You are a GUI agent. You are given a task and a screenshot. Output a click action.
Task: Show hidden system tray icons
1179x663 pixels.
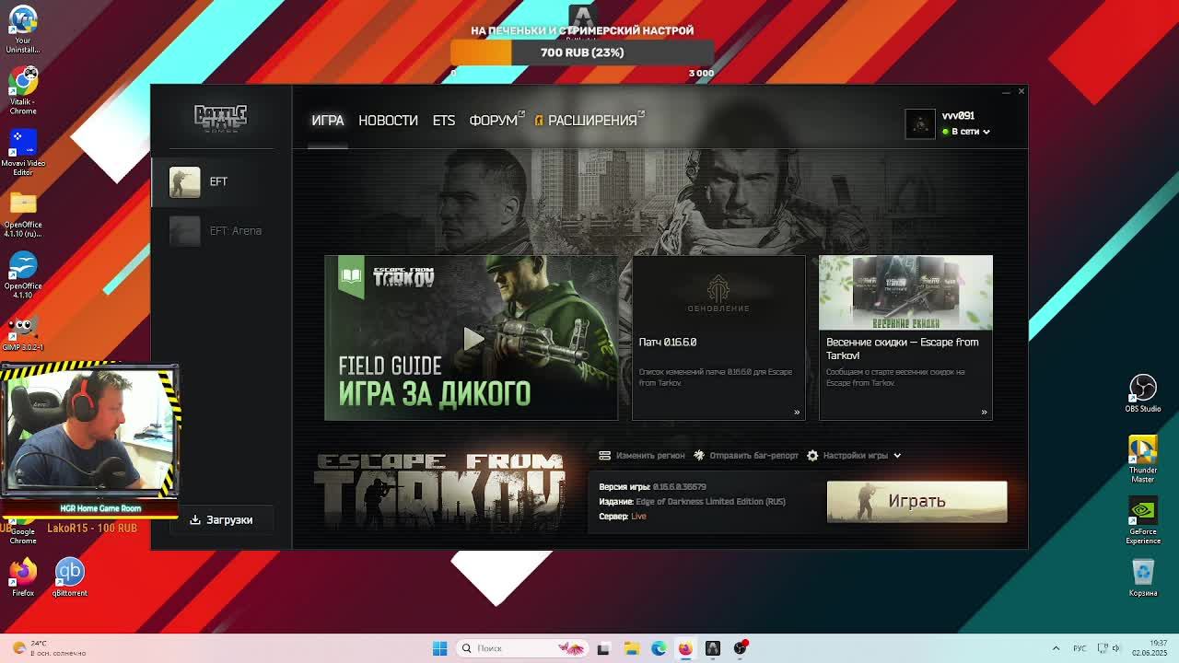point(1056,648)
